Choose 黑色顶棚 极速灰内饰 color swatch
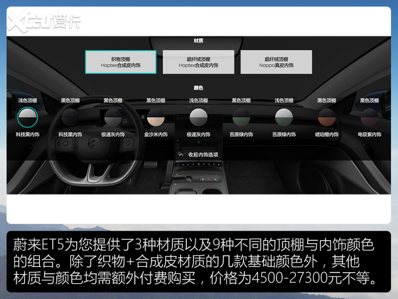 [x=113, y=117]
